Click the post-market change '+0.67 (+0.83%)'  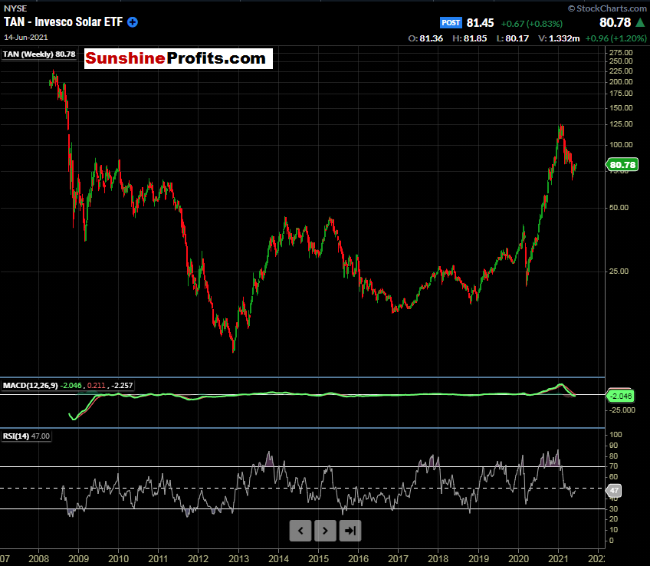tap(532, 24)
